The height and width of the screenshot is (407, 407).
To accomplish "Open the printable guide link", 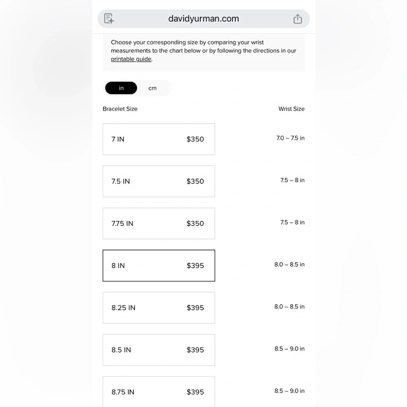I will click(131, 59).
